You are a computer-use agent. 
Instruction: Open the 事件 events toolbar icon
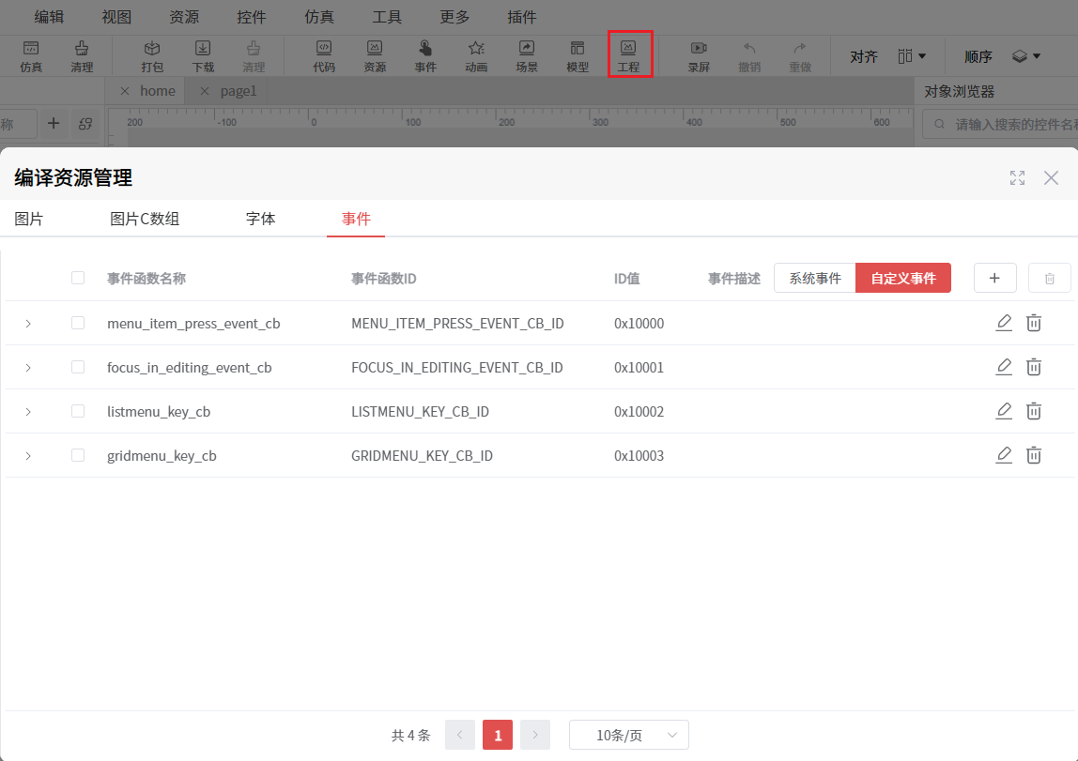click(x=425, y=55)
